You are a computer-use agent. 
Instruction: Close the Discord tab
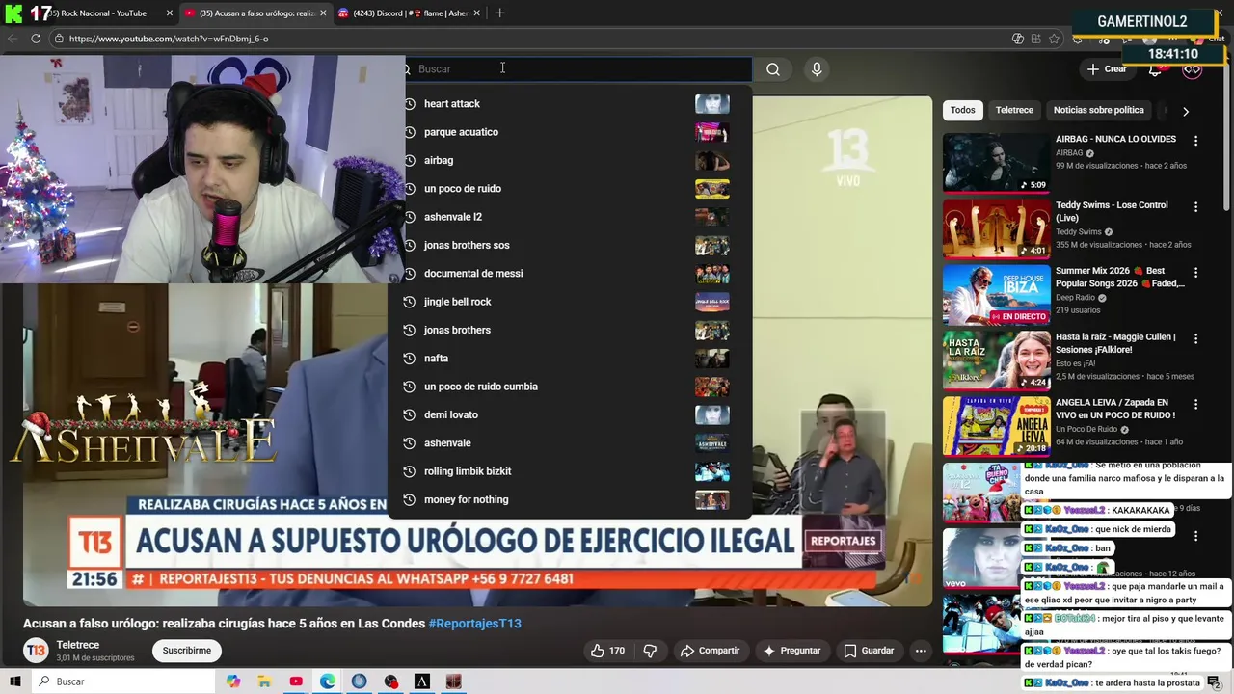[476, 13]
